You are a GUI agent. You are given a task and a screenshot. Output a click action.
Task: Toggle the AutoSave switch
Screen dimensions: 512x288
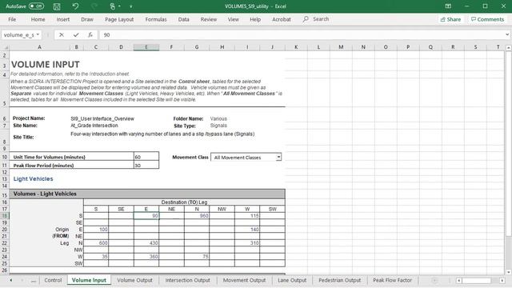point(36,6)
